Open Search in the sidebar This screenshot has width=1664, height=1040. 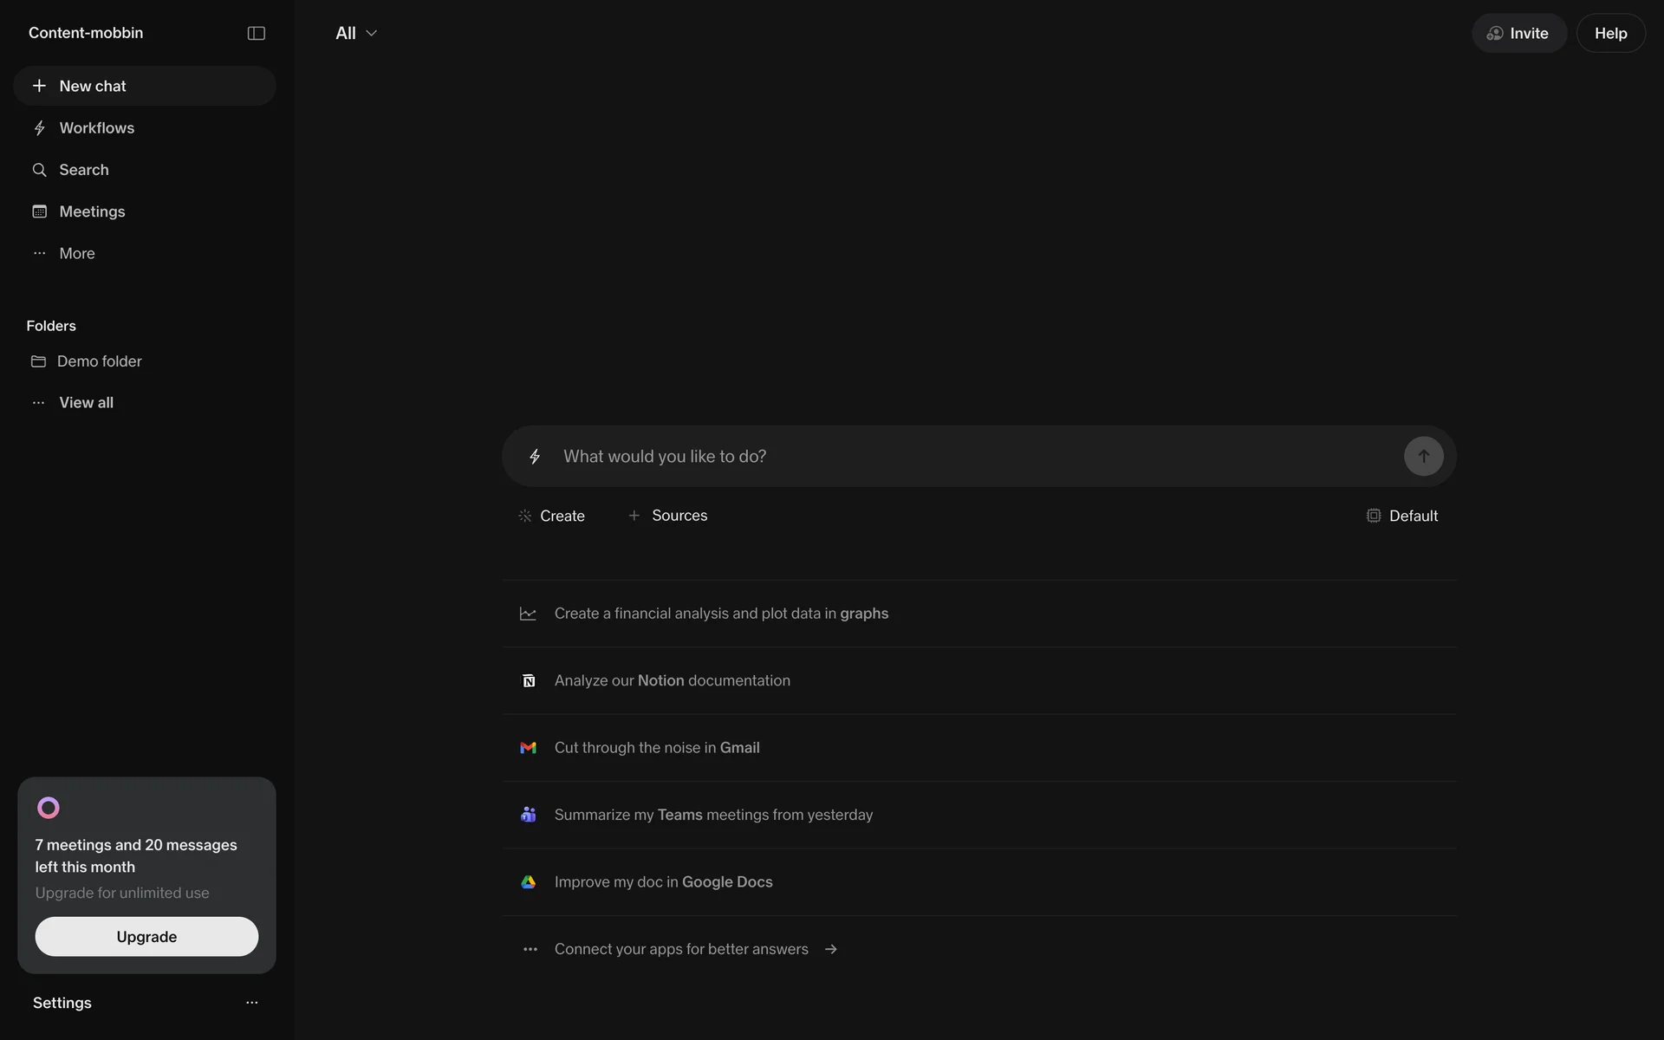[x=83, y=170]
